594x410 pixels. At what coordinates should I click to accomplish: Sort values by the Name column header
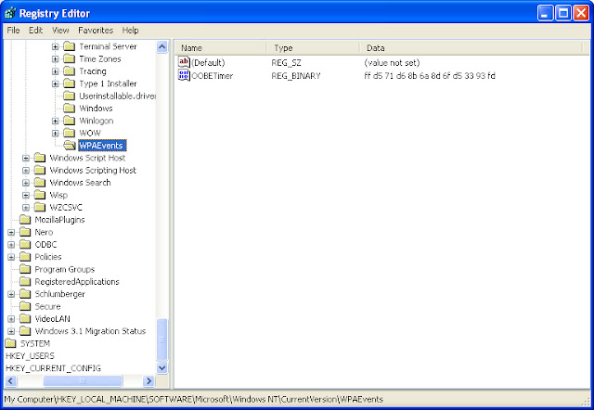221,48
